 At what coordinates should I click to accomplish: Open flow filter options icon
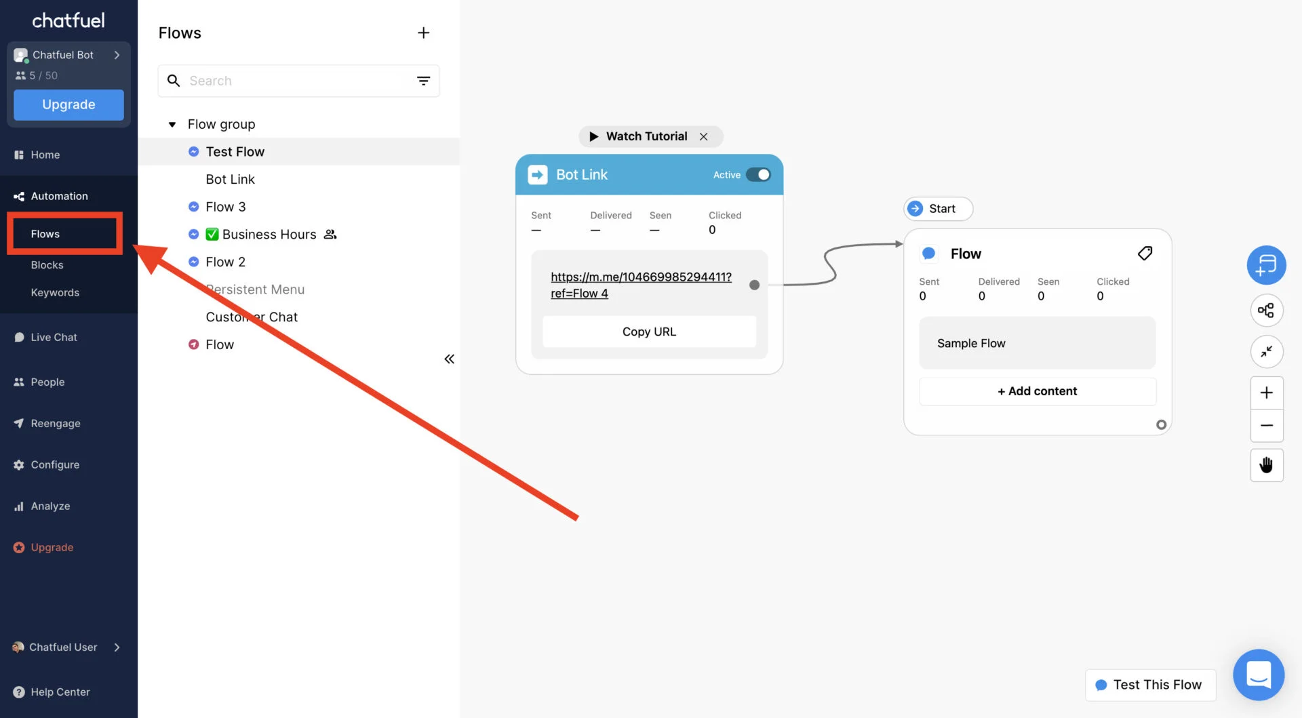(x=423, y=81)
